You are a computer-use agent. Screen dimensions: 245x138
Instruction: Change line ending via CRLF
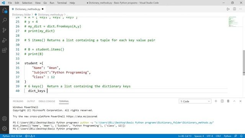pos(218,136)
